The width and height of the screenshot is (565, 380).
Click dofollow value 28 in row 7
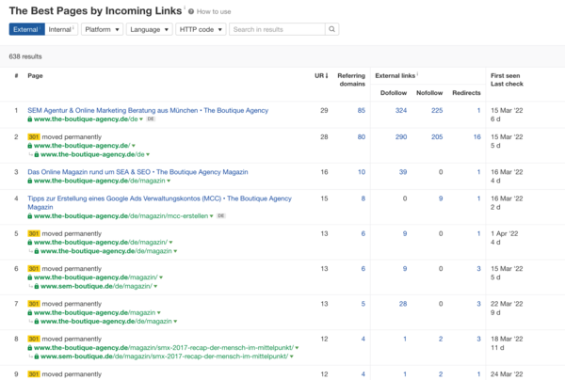(403, 304)
